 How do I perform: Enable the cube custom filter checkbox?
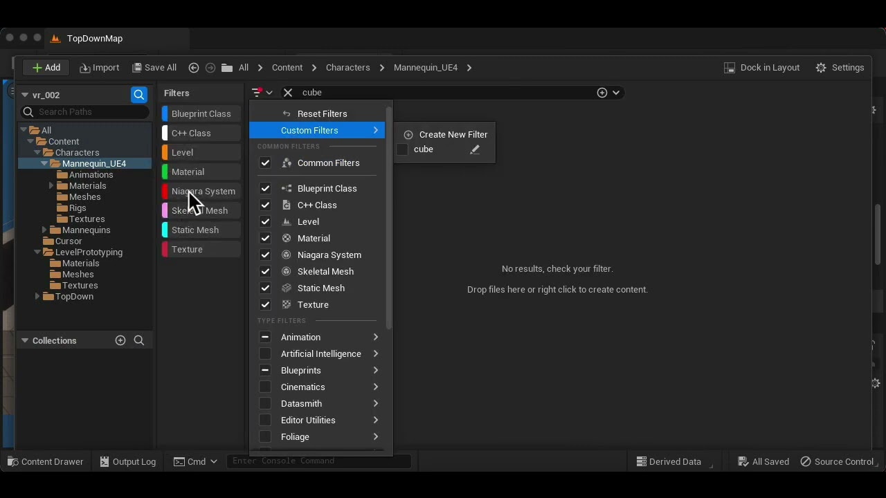point(403,149)
